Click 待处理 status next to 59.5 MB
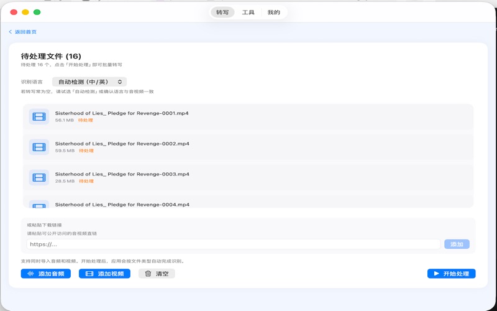This screenshot has width=497, height=311. 86,151
